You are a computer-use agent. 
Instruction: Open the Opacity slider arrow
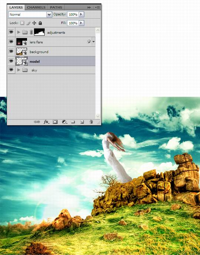81,14
